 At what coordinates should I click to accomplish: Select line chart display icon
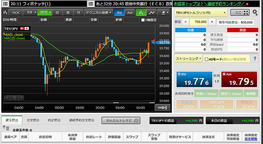[x=151, y=12]
